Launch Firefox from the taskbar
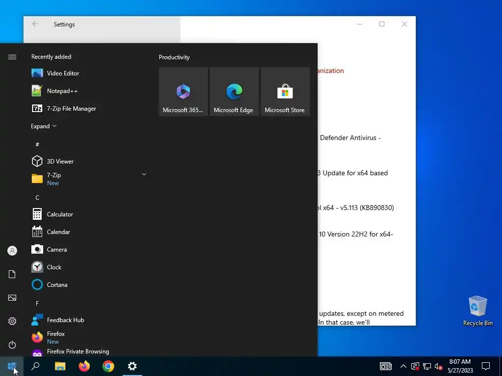Viewport: 502px width, 376px height. tap(84, 366)
